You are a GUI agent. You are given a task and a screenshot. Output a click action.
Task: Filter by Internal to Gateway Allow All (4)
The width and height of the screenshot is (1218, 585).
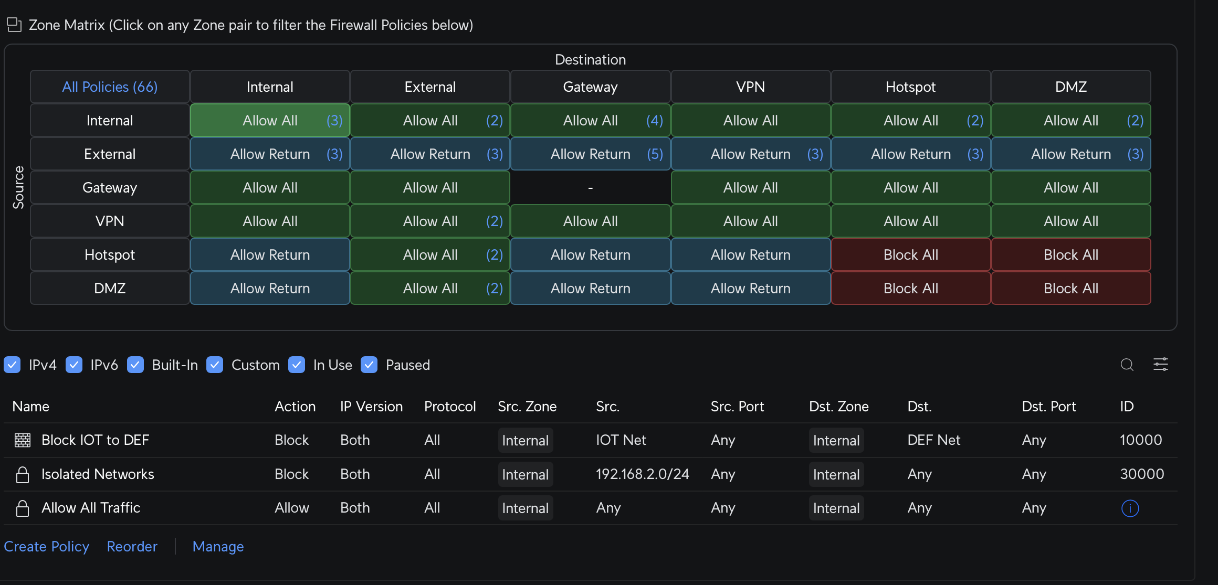(590, 121)
